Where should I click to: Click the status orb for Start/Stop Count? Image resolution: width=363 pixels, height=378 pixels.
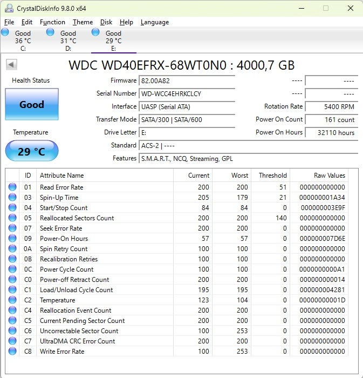click(x=12, y=207)
